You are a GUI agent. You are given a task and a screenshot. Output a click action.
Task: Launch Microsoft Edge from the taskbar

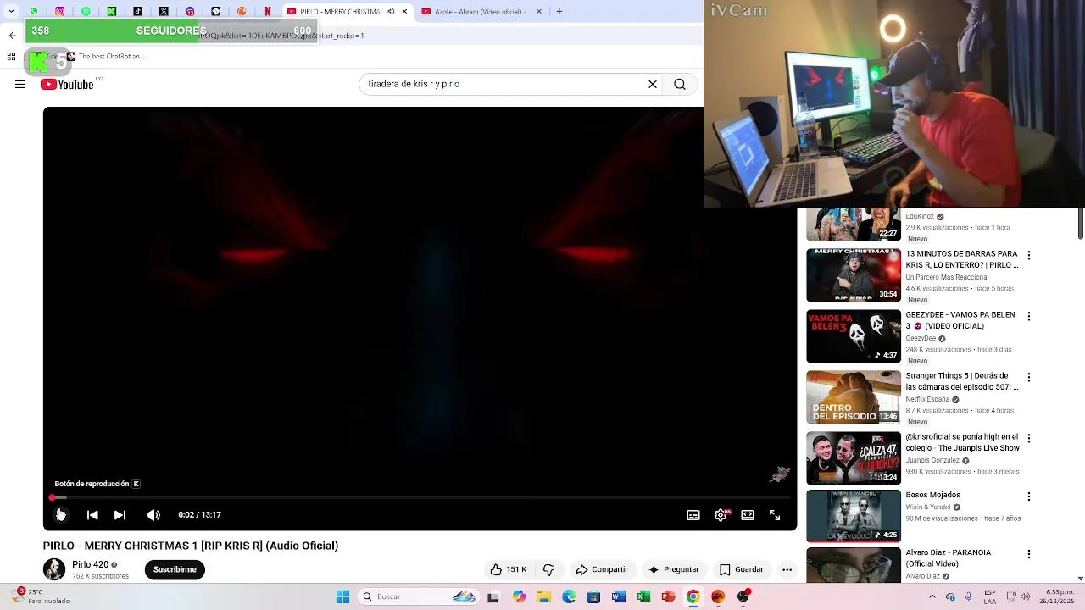tap(569, 596)
